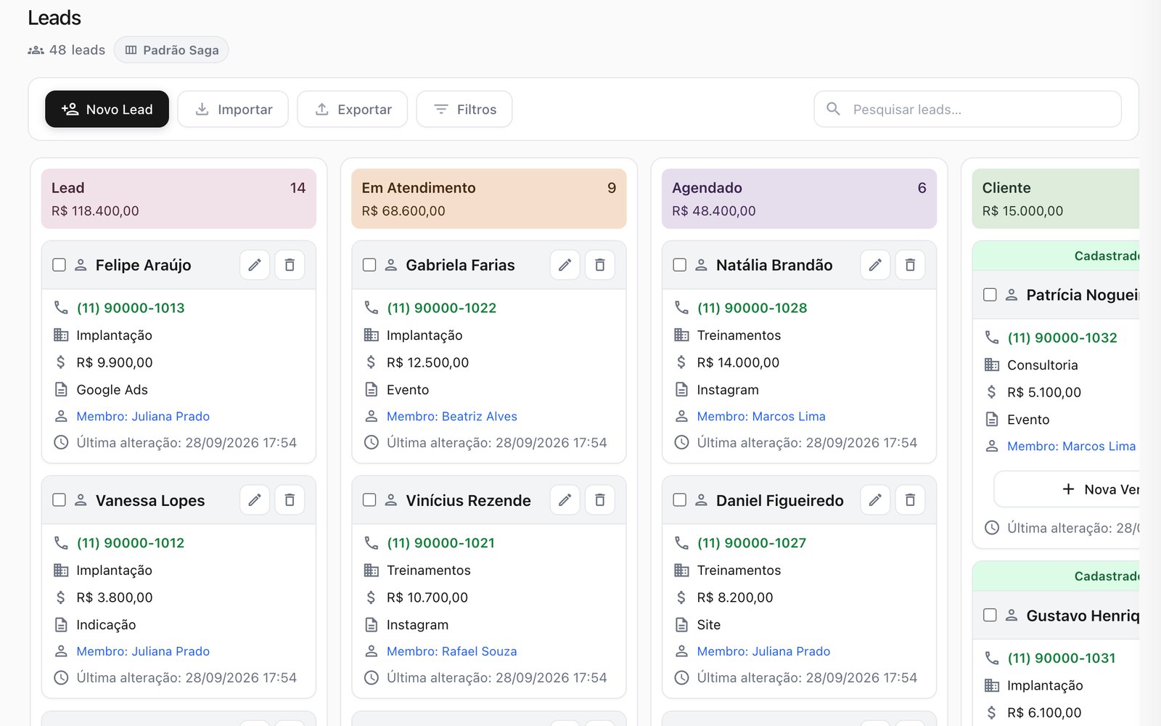This screenshot has height=726, width=1161.
Task: Click the Agendado column header
Action: pyautogui.click(x=799, y=199)
